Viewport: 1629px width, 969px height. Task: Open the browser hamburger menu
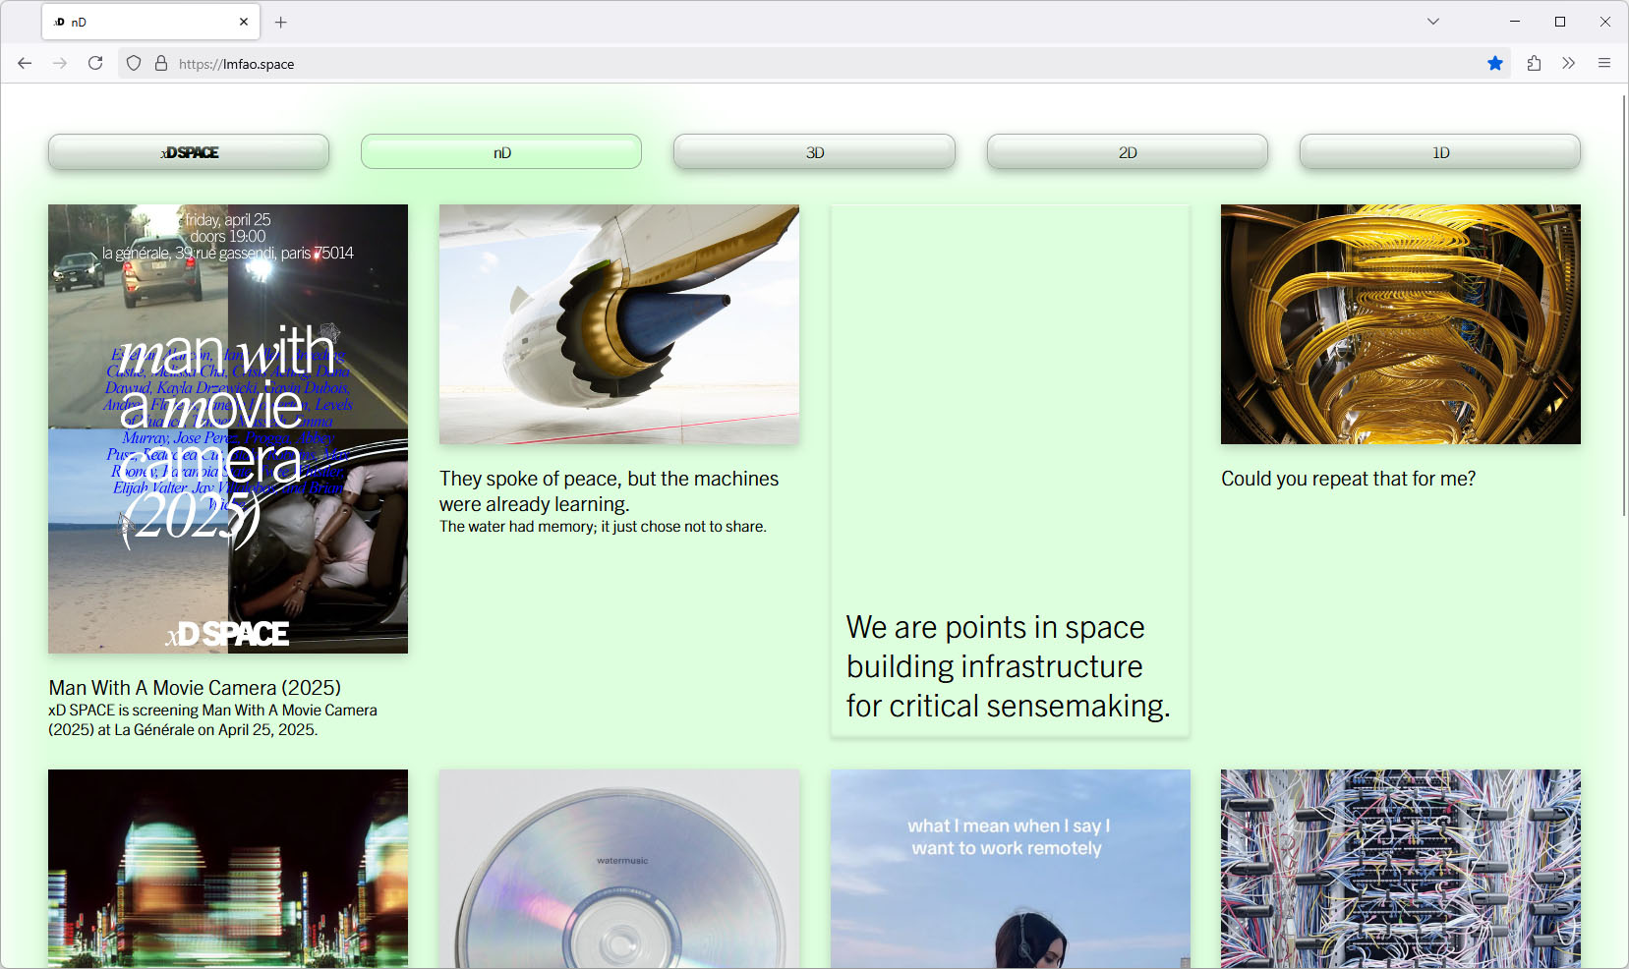pos(1604,63)
